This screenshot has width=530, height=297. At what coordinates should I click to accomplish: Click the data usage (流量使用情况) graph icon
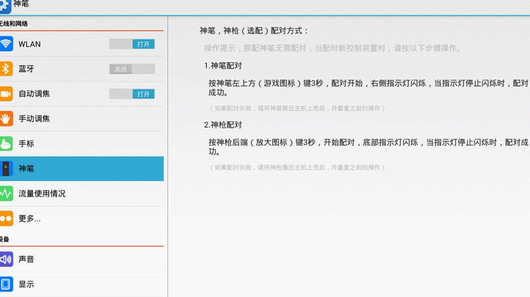(6, 193)
